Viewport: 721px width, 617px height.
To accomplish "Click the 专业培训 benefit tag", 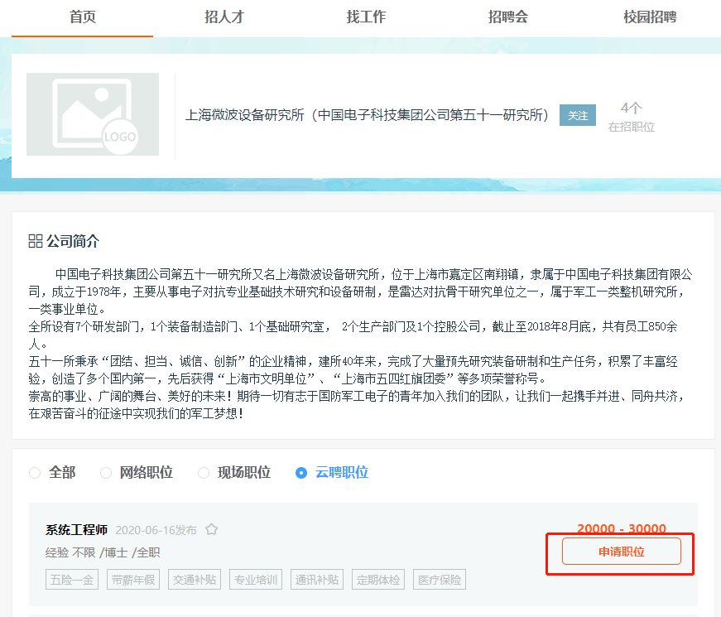I will (256, 580).
